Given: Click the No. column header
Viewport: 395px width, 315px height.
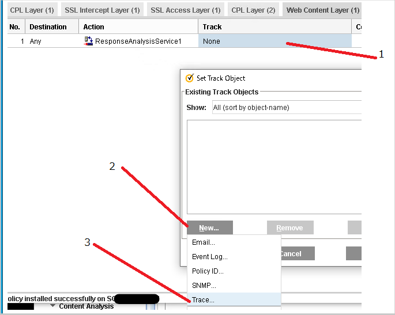Looking at the screenshot, I should tap(16, 26).
